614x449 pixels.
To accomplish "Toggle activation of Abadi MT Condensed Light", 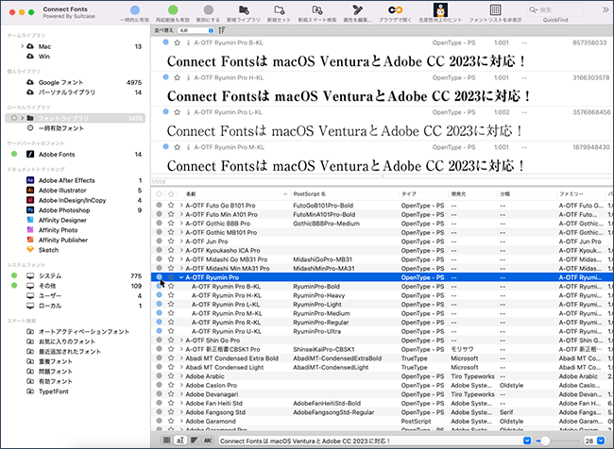I will (x=159, y=367).
